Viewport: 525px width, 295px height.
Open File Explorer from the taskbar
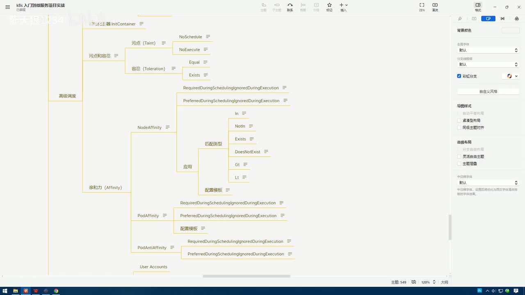(x=16, y=291)
